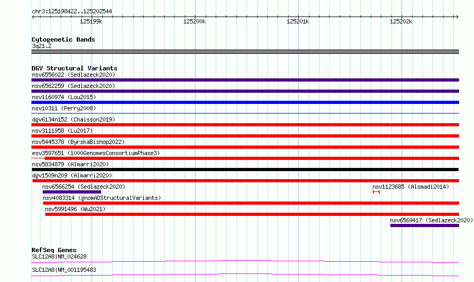The height and width of the screenshot is (282, 474).
Task: Select the nsv3111958 red variant bar
Action: coord(245,136)
